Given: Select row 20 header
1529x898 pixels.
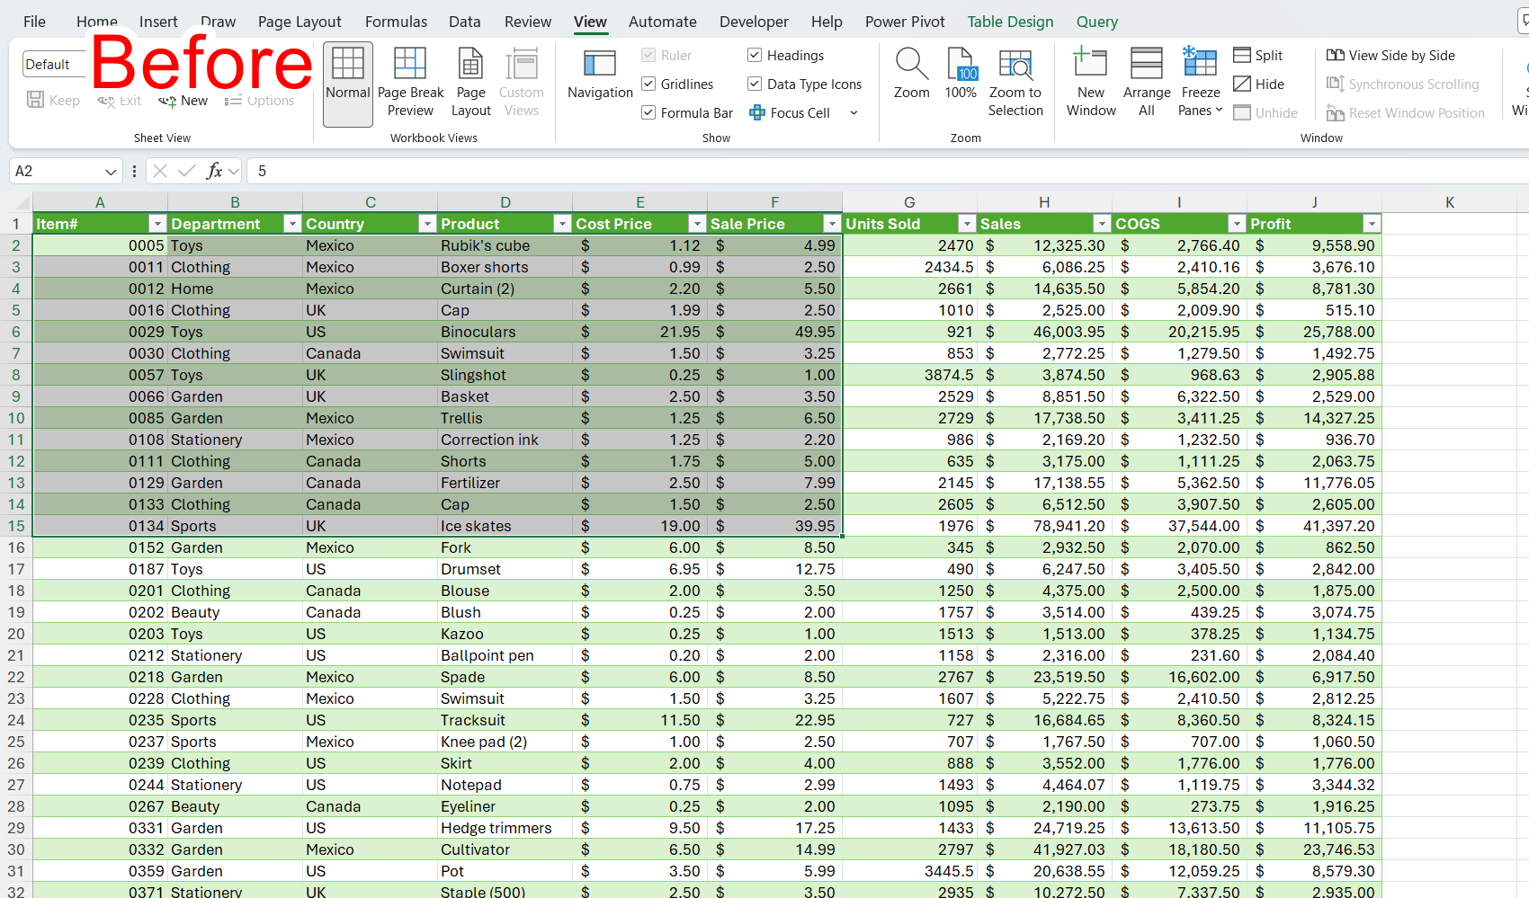Looking at the screenshot, I should pyautogui.click(x=16, y=634).
